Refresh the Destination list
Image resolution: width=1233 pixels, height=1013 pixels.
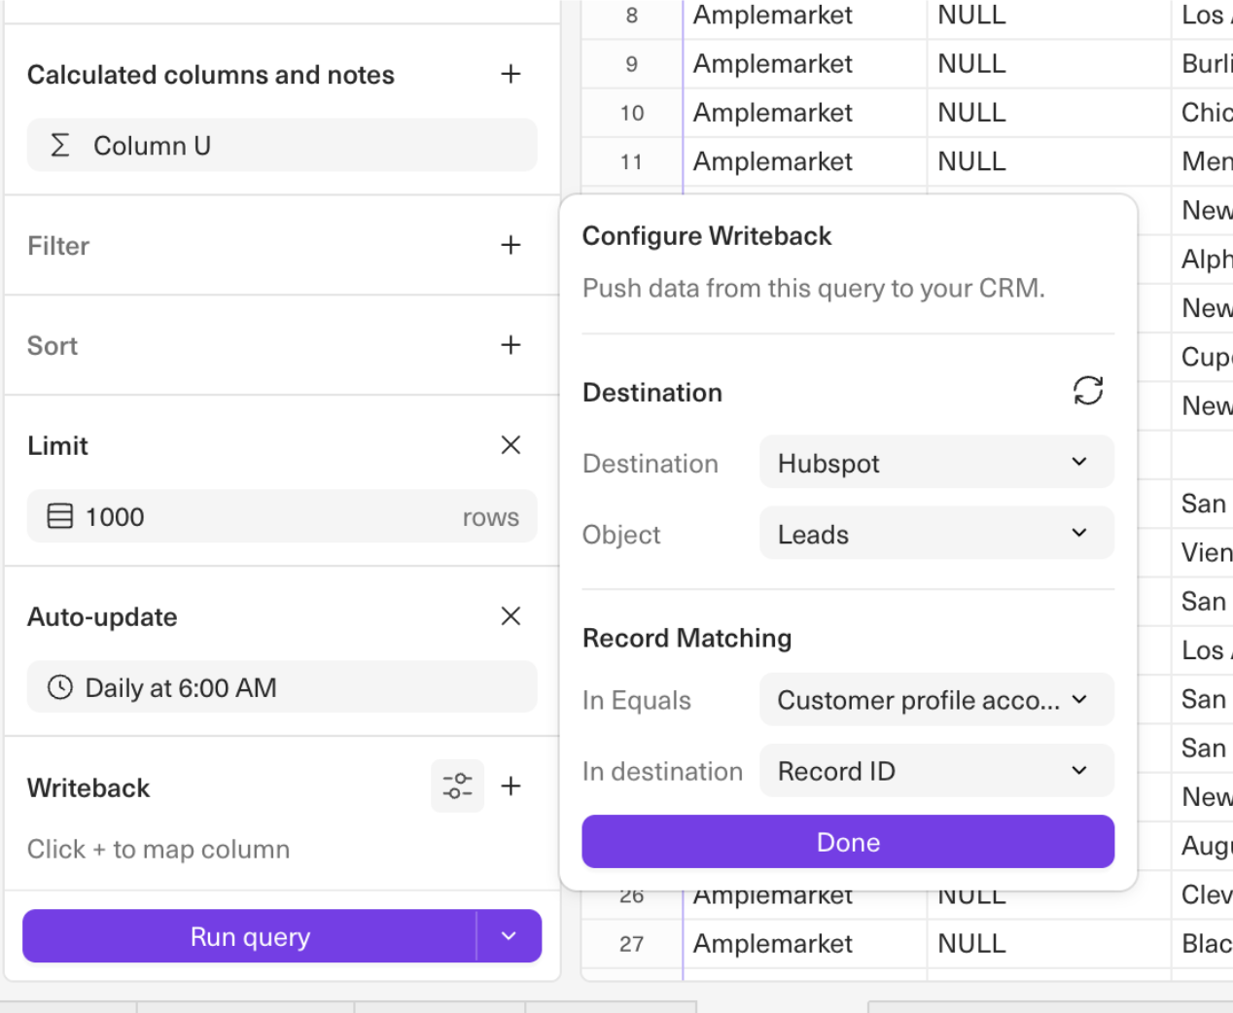[1087, 391]
